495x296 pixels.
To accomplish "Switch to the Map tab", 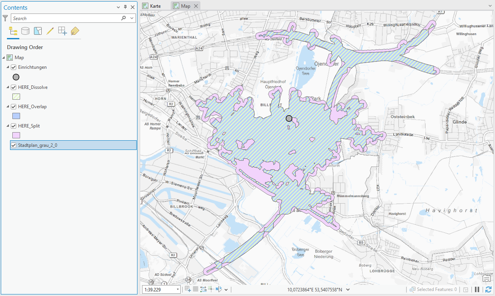I will 185,6.
